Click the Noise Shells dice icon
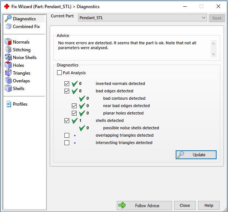Viewport: 228px width, 212px height. [8, 57]
